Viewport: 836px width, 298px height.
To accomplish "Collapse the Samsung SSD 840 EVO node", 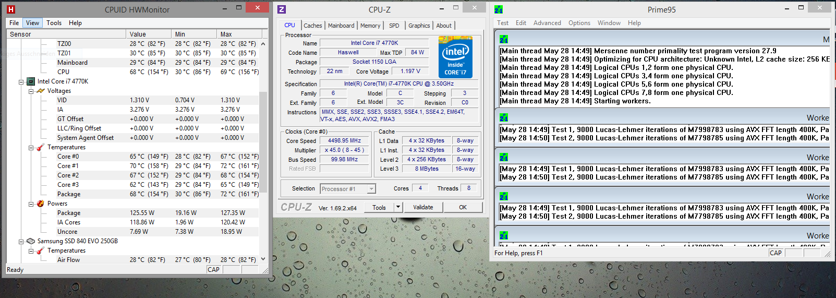I will click(21, 242).
